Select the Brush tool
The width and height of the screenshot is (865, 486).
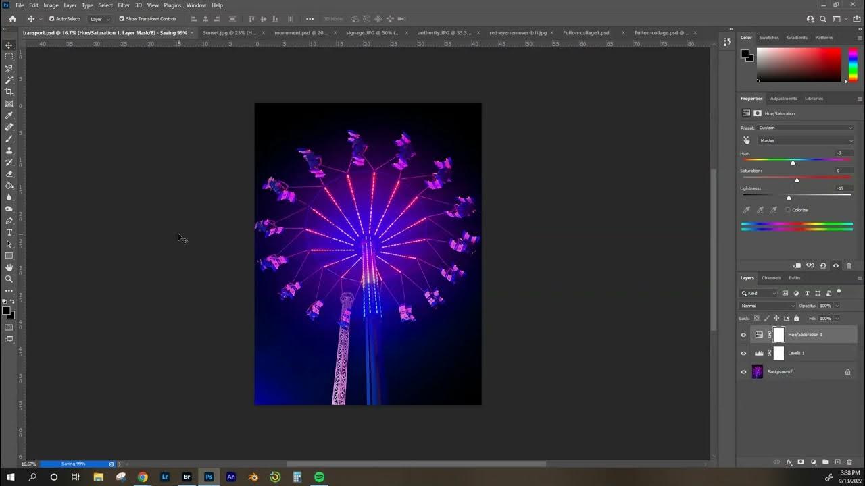click(9, 138)
